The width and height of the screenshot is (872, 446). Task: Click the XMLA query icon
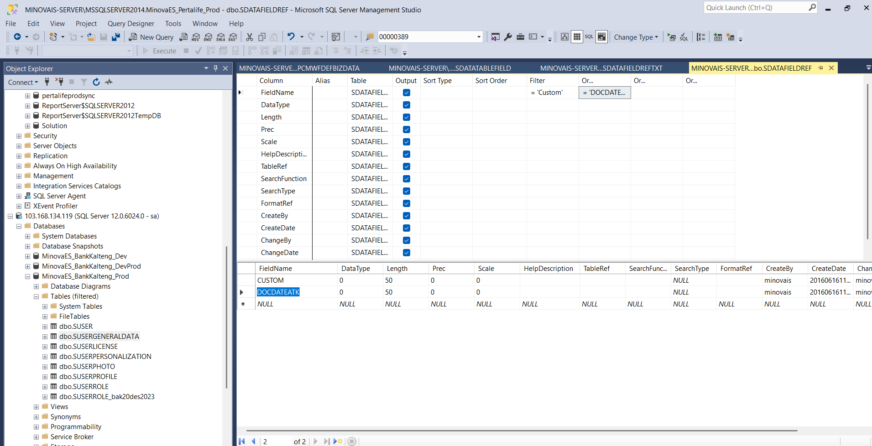221,37
